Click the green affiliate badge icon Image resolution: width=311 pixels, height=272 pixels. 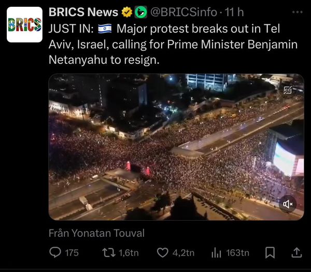pos(141,12)
